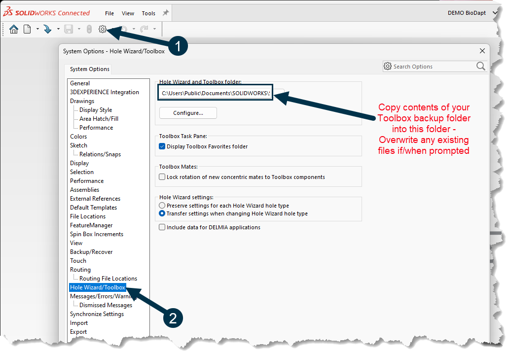Select Colors option

78,137
